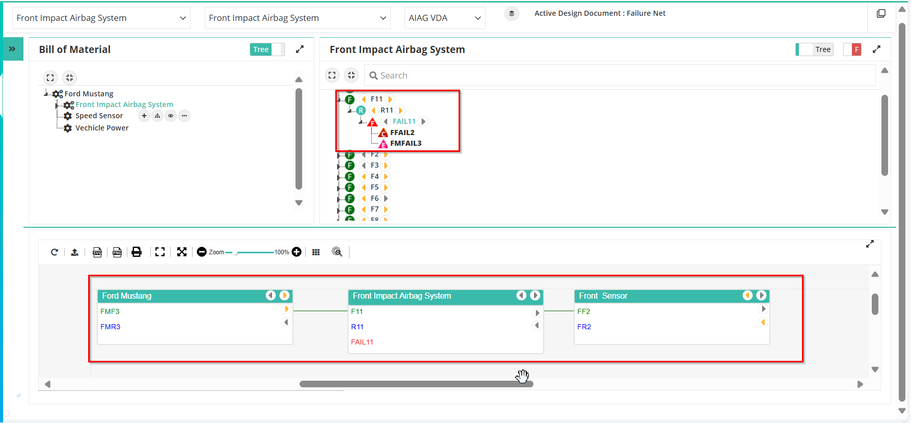Click right arrow next to FAIL11
The image size is (911, 423).
tap(423, 121)
